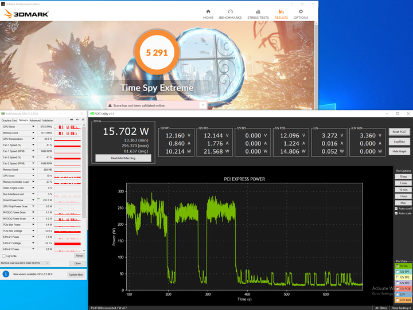The width and height of the screenshot is (413, 310).
Task: Click the 3DMark results vertical scrollbar
Action: pos(316,65)
